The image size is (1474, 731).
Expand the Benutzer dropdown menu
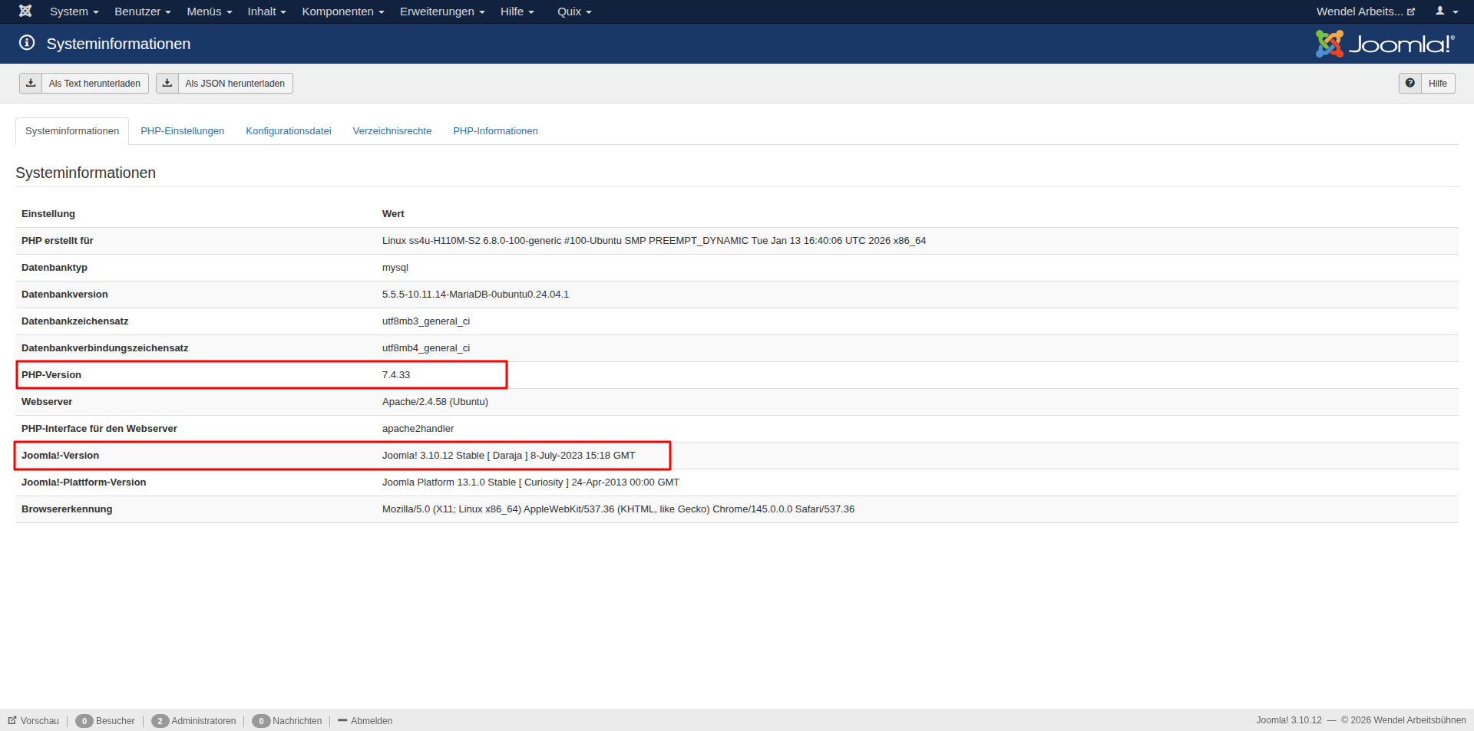pyautogui.click(x=142, y=12)
